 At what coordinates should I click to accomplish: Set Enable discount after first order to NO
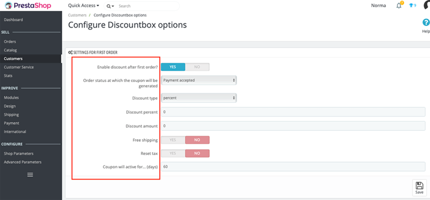197,67
